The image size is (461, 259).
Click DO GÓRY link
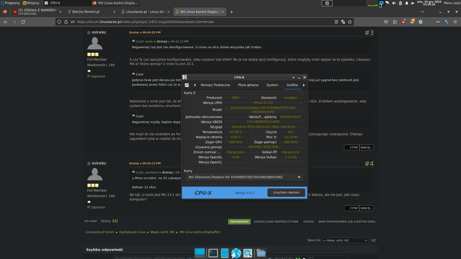click(91, 221)
